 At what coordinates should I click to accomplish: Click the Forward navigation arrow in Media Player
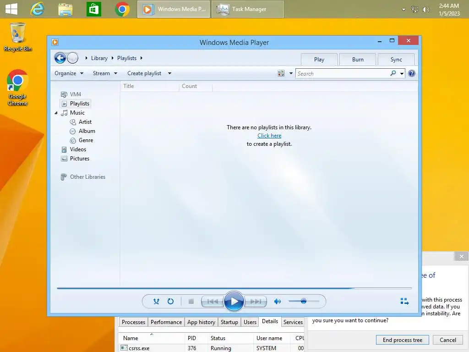point(72,58)
